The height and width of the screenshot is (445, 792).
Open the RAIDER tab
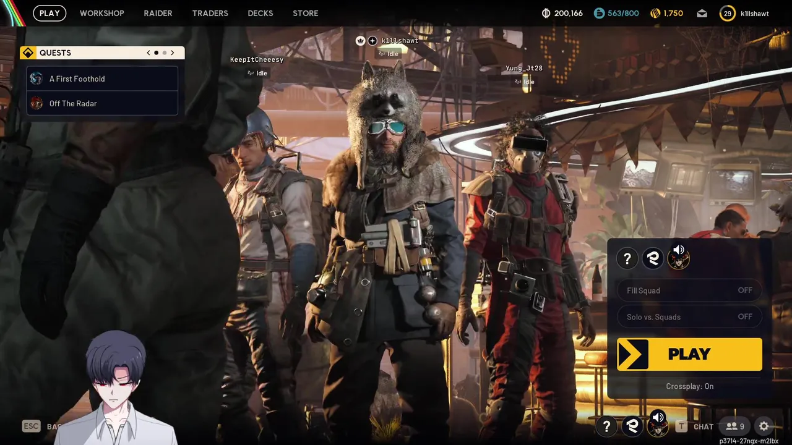pos(158,13)
